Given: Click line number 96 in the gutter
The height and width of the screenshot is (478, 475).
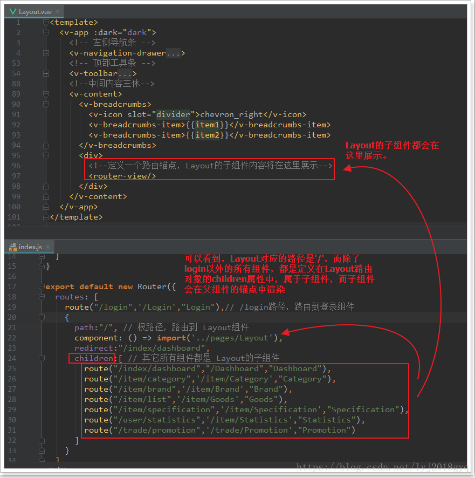Looking at the screenshot, I should pos(16,166).
